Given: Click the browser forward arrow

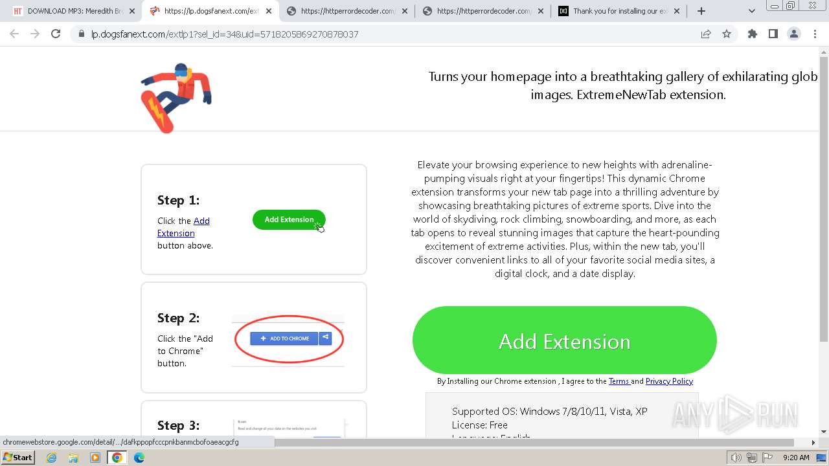Looking at the screenshot, I should (35, 34).
